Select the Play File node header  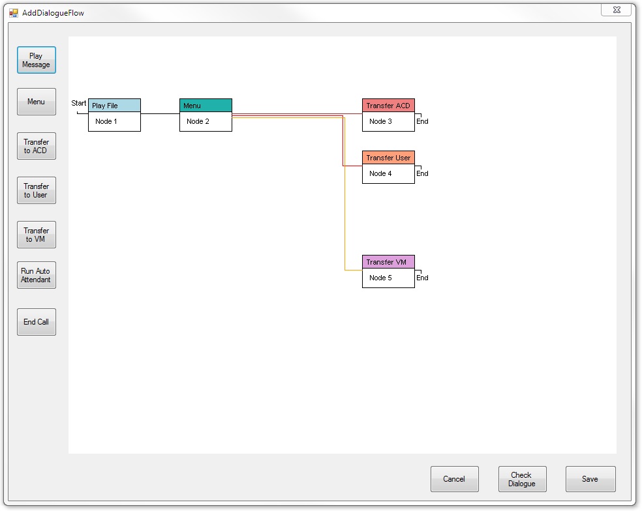tap(114, 106)
